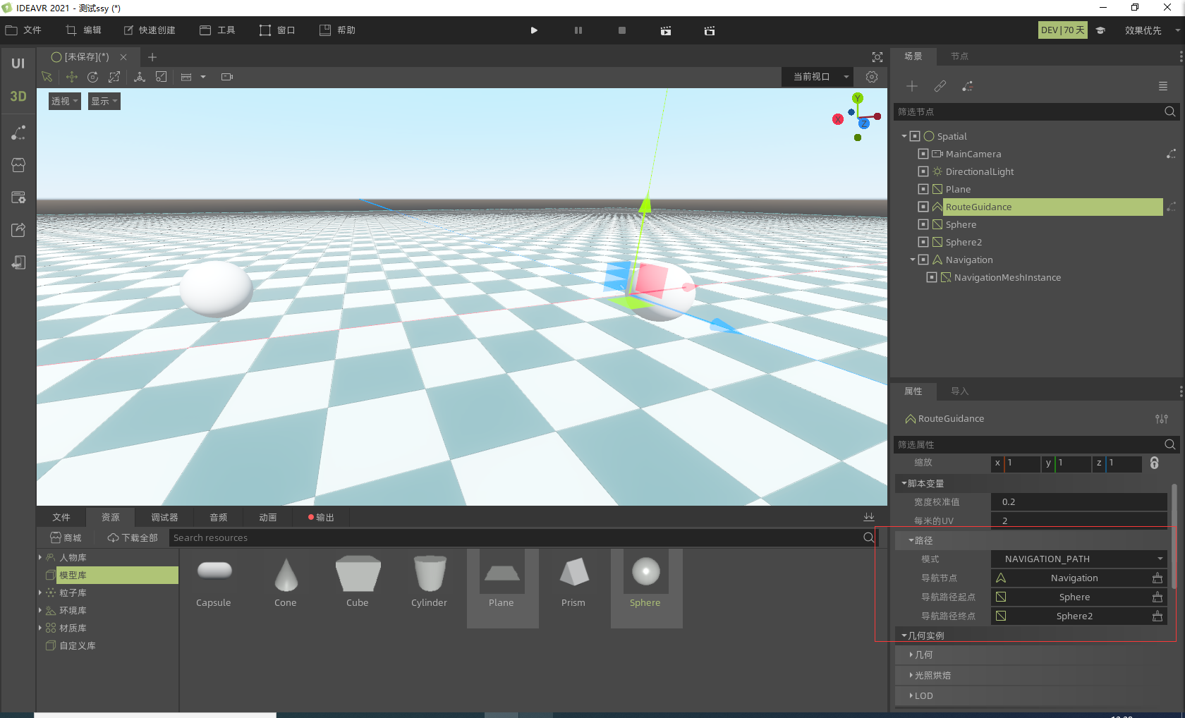Expand the 光照烘焙 section
The image size is (1185, 718).
[x=930, y=675]
